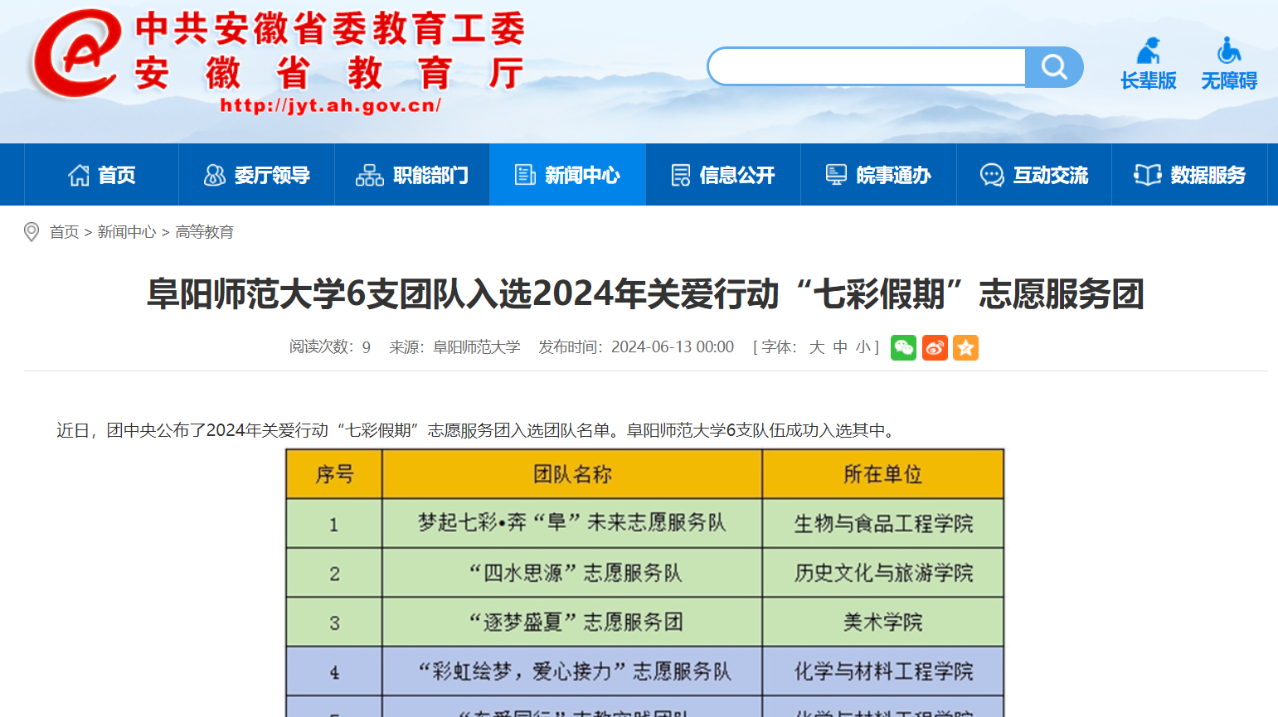Image resolution: width=1278 pixels, height=717 pixels.
Task: Expand the 职能部门 navigation menu
Action: [412, 175]
